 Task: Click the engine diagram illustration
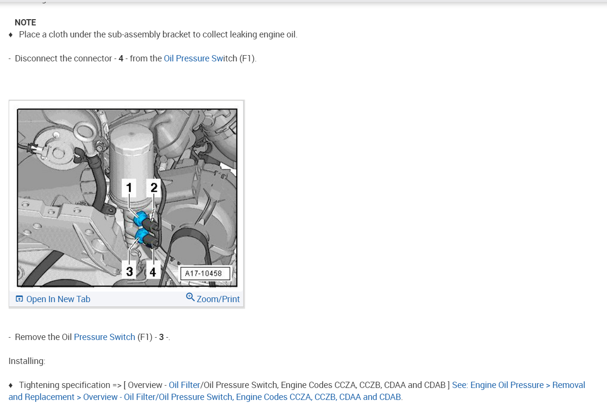pyautogui.click(x=127, y=198)
